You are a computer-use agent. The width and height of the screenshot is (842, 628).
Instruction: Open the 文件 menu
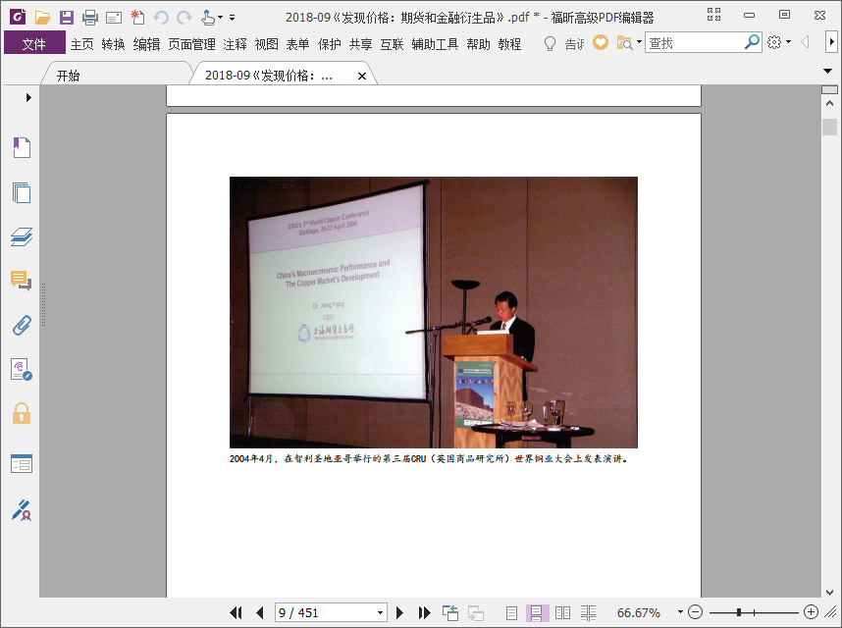pyautogui.click(x=34, y=43)
